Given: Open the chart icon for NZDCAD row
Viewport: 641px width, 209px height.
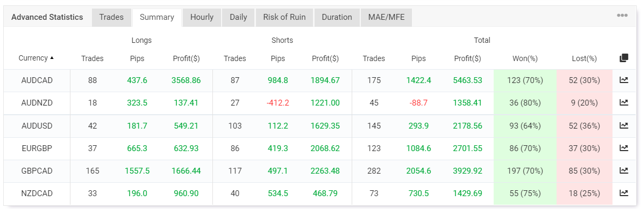Looking at the screenshot, I should [x=623, y=193].
